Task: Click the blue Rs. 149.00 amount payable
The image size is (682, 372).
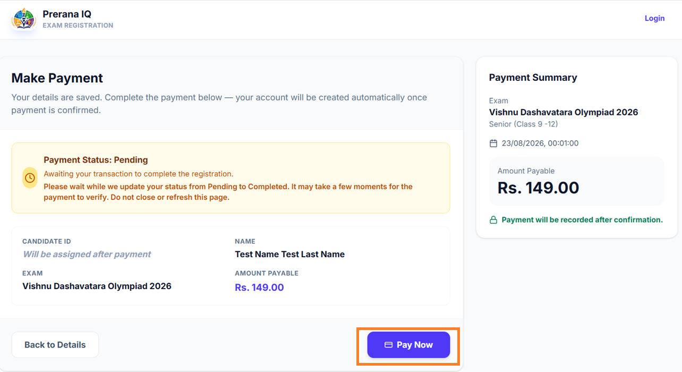Action: point(259,288)
